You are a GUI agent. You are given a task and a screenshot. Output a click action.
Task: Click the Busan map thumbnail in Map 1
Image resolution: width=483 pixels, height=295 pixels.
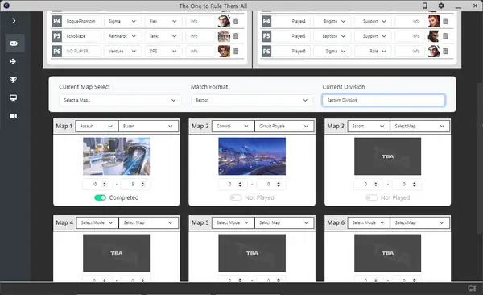tap(117, 156)
